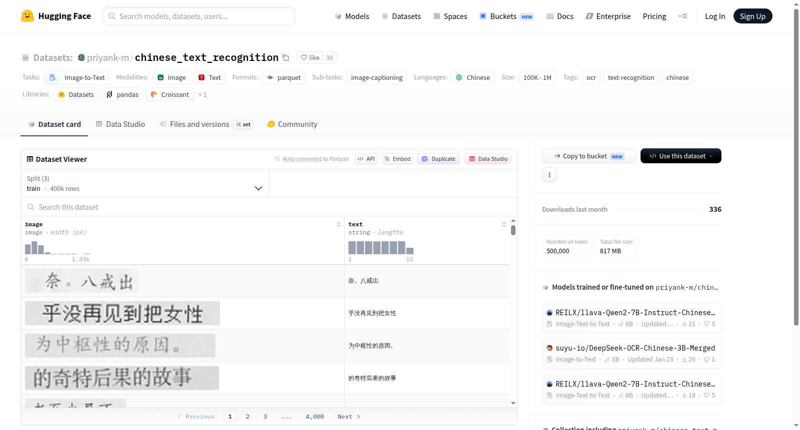This screenshot has height=430, width=800.
Task: Click text cell 为中枢性的原因。
Action: tap(427, 346)
